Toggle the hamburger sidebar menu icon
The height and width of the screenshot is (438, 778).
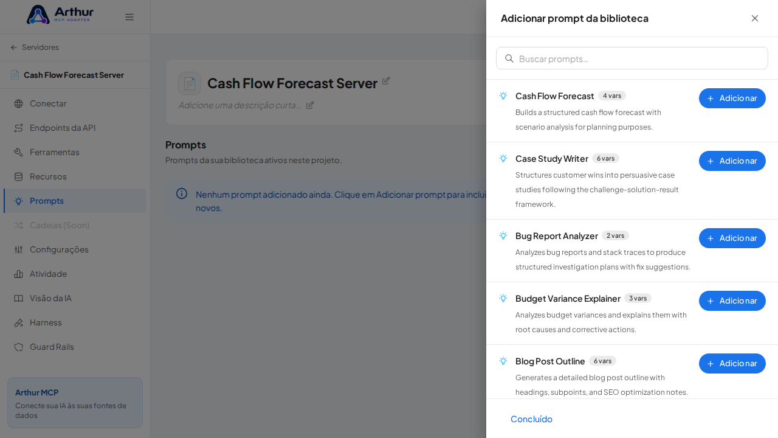pyautogui.click(x=129, y=17)
